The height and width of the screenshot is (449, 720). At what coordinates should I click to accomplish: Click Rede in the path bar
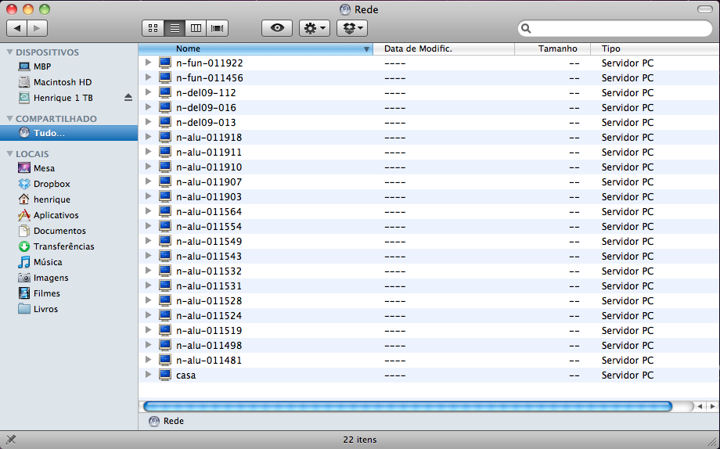click(x=166, y=421)
